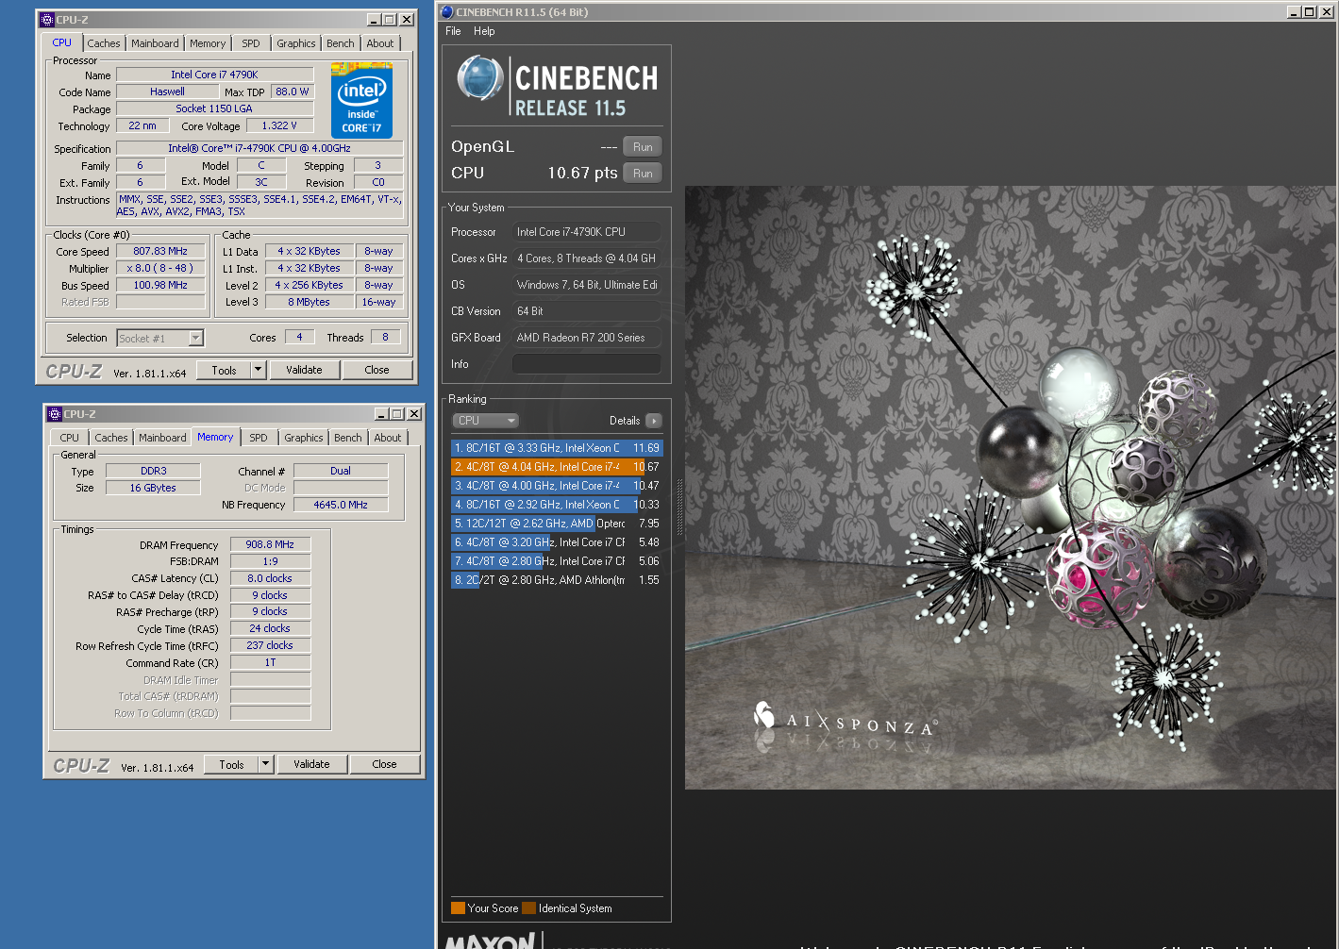This screenshot has height=949, width=1339.
Task: Click the CAS# Latency value 8.0 clocks
Action: point(270,578)
